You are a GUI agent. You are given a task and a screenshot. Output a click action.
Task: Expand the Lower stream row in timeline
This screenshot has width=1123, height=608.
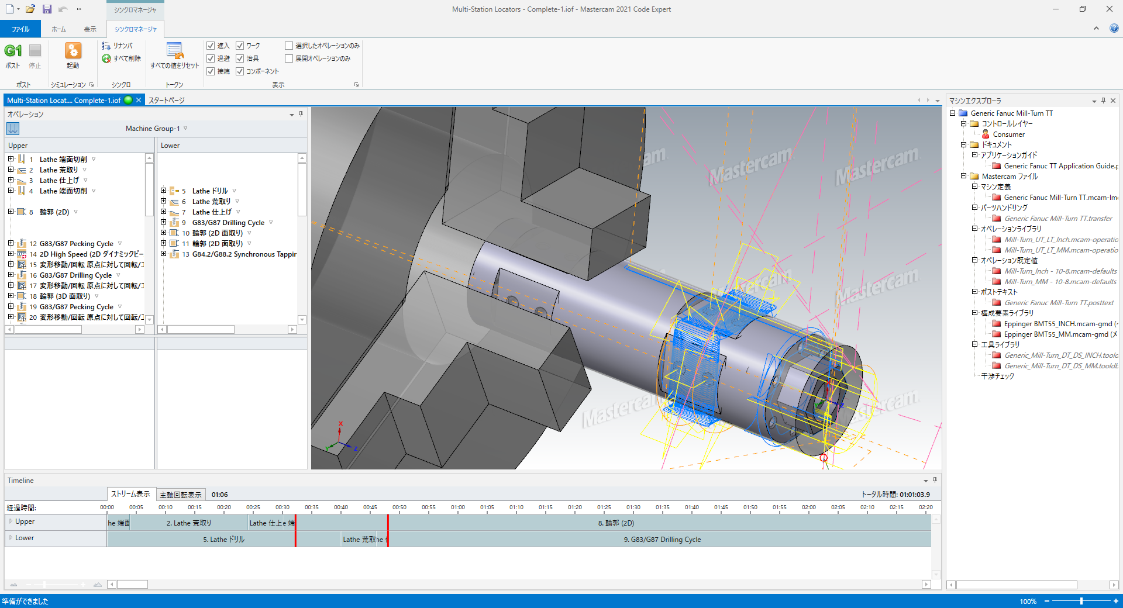click(11, 538)
